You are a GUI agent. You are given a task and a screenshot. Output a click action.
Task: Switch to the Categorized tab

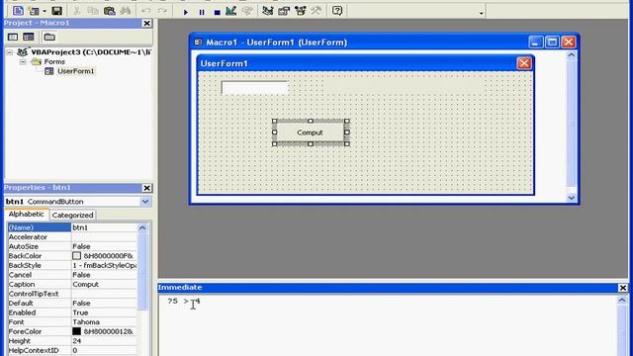coord(72,216)
